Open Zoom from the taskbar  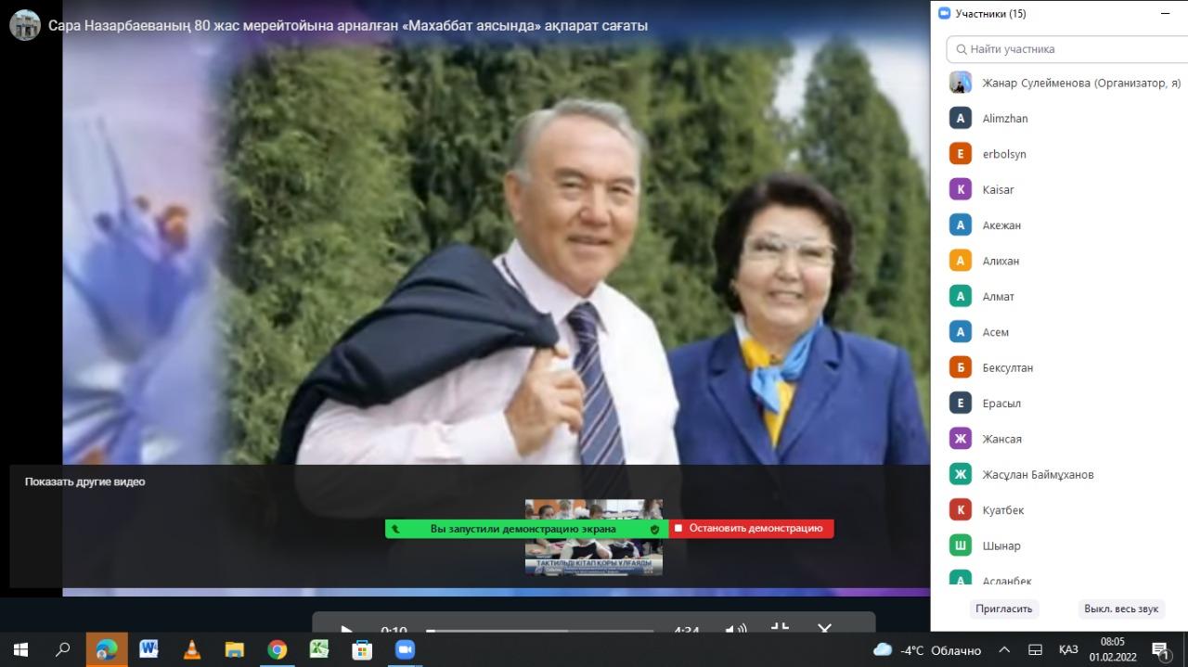click(405, 649)
